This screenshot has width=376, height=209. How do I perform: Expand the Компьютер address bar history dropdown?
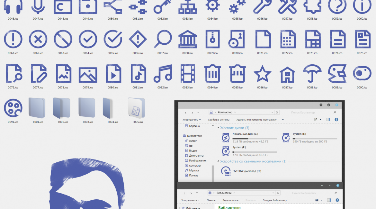click(x=272, y=112)
